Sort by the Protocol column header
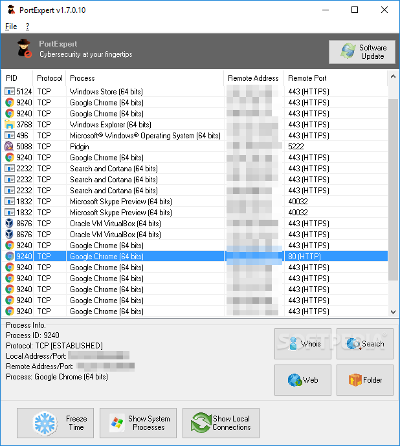This screenshot has width=400, height=446. pyautogui.click(x=49, y=78)
